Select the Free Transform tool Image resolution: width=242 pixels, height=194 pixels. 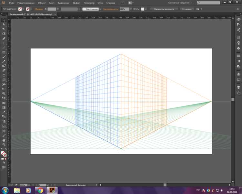coord(4,89)
